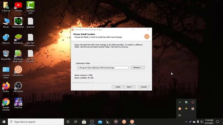223x125 pixels.
Task: Click the Clownfish icon in the setup title bar
Action: [x=73, y=30]
